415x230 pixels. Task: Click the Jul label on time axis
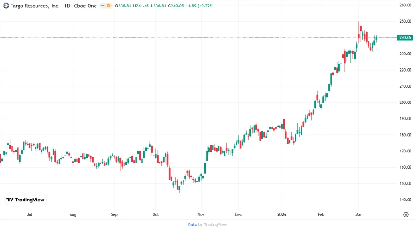click(30, 214)
